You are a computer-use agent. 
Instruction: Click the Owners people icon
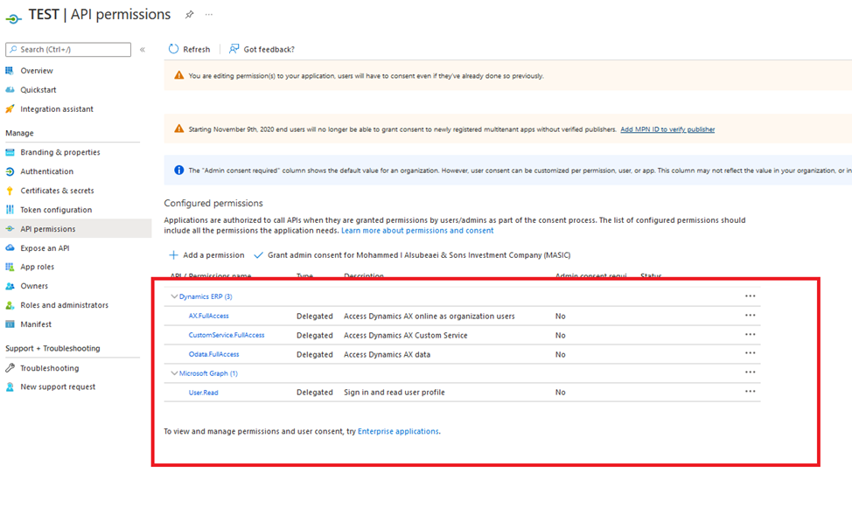[10, 286]
